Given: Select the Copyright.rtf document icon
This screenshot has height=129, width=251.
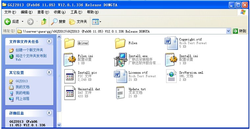Looking at the screenshot, I should pyautogui.click(x=171, y=43).
